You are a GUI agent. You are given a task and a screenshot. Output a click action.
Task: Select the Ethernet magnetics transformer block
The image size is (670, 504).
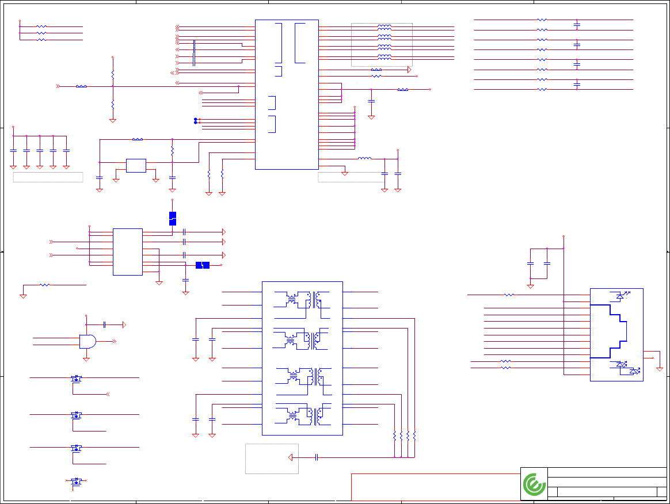[x=302, y=358]
